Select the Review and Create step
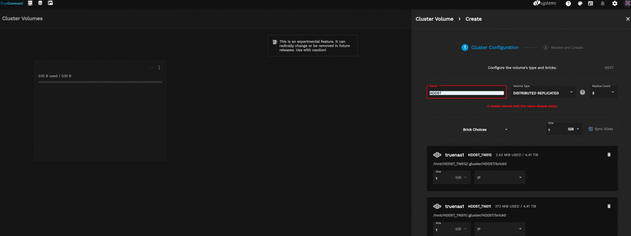Image resolution: width=631 pixels, height=236 pixels. [x=563, y=48]
